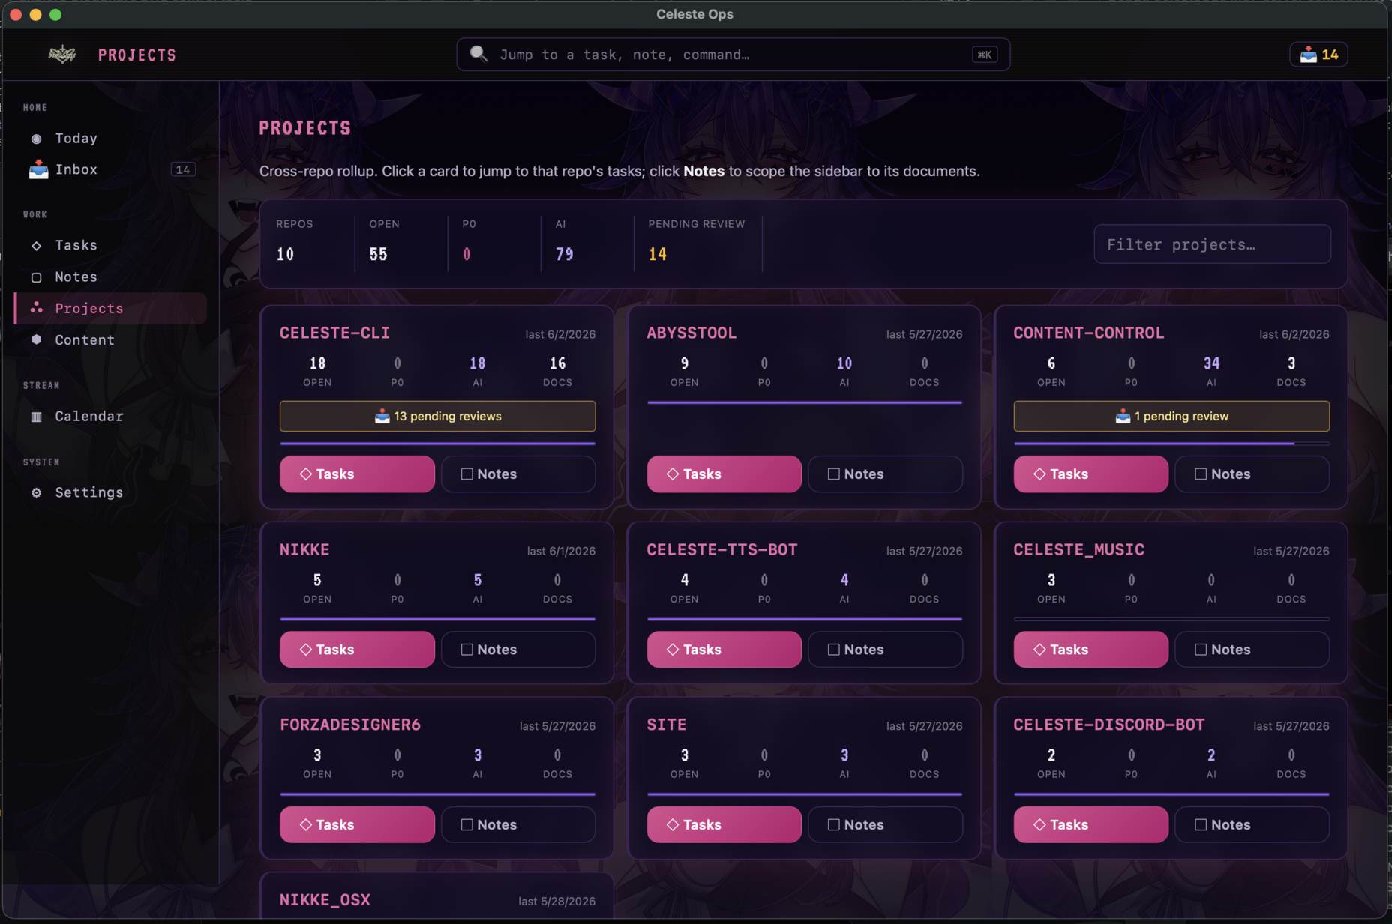Click 1 pending review banner
Image resolution: width=1392 pixels, height=924 pixels.
[x=1171, y=416]
